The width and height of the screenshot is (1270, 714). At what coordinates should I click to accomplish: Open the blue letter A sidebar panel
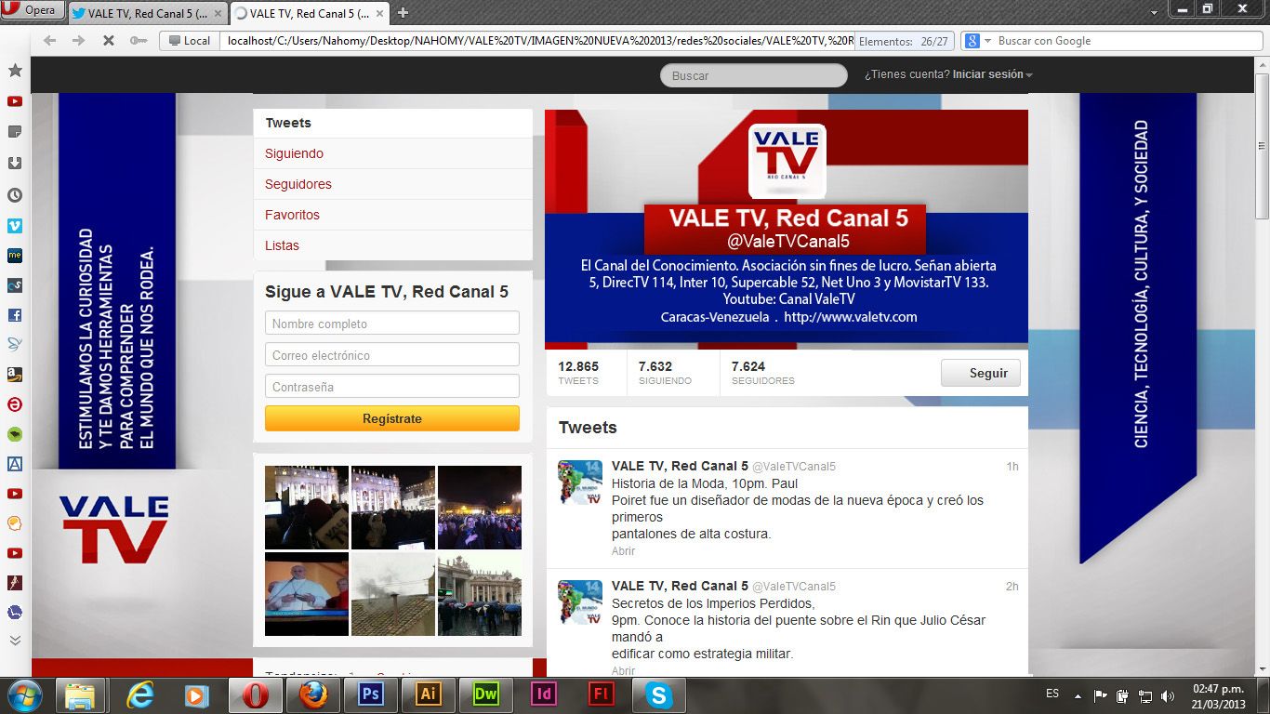[15, 464]
